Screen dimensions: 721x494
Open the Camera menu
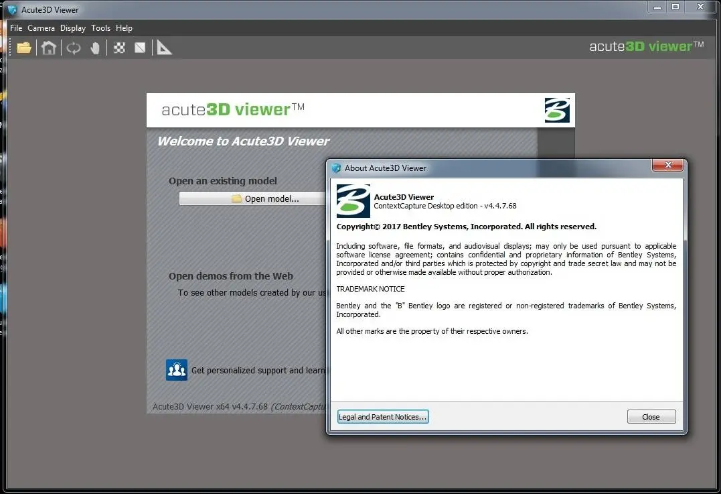tap(41, 28)
